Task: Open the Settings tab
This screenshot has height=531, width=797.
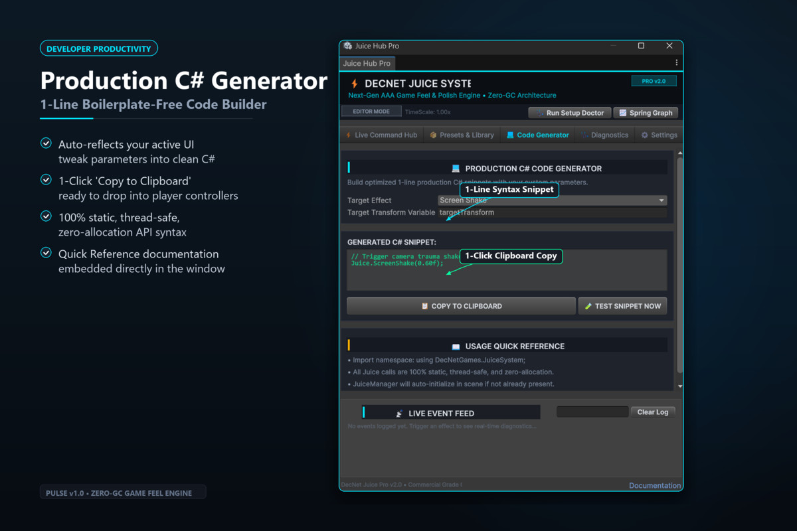Action: pos(658,135)
